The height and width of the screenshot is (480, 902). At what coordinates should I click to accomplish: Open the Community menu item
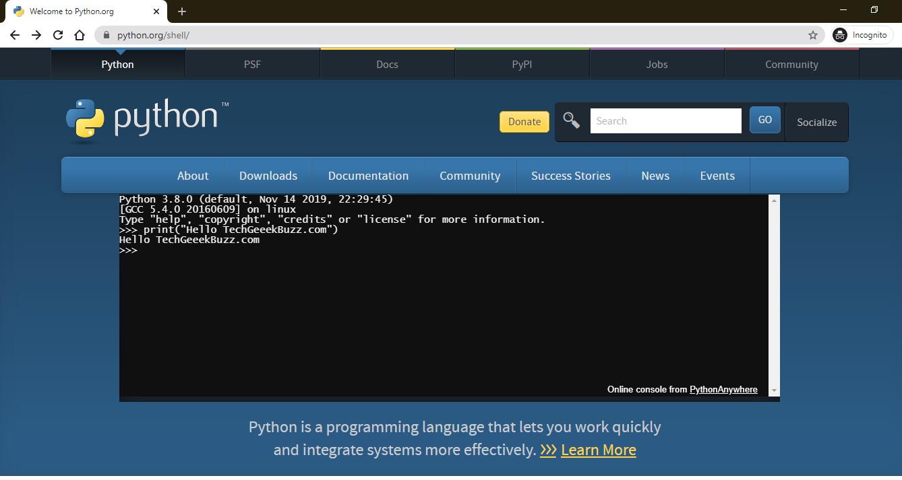(x=470, y=176)
